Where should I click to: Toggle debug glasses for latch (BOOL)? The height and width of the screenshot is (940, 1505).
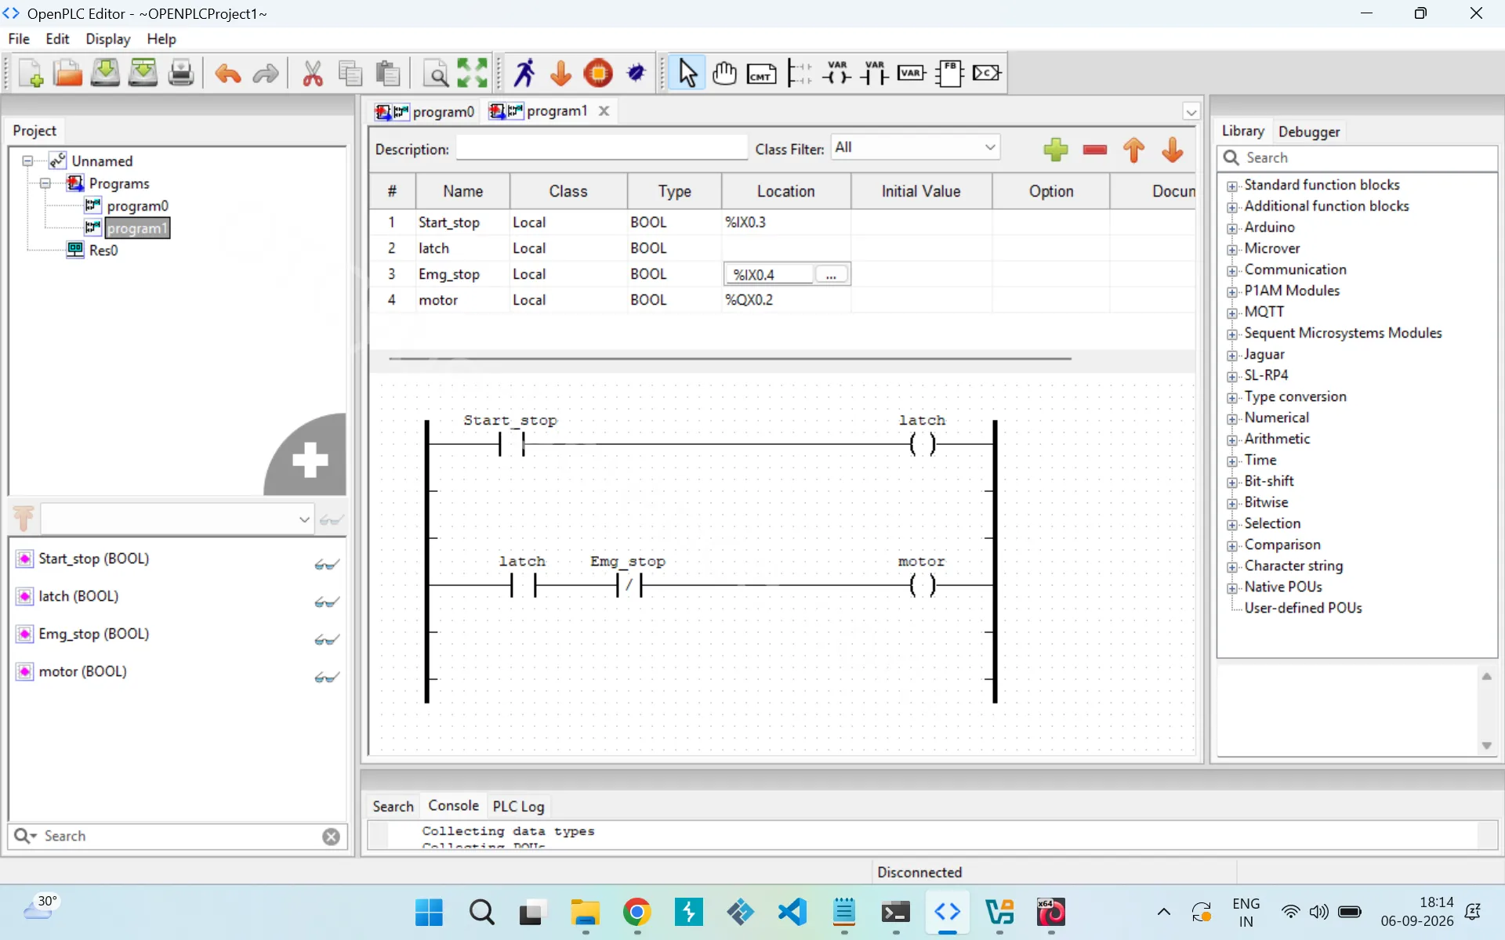[x=327, y=602]
